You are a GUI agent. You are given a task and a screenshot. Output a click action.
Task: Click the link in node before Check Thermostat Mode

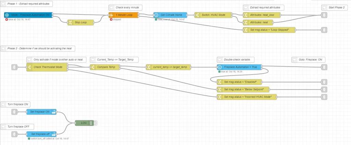click(14, 67)
